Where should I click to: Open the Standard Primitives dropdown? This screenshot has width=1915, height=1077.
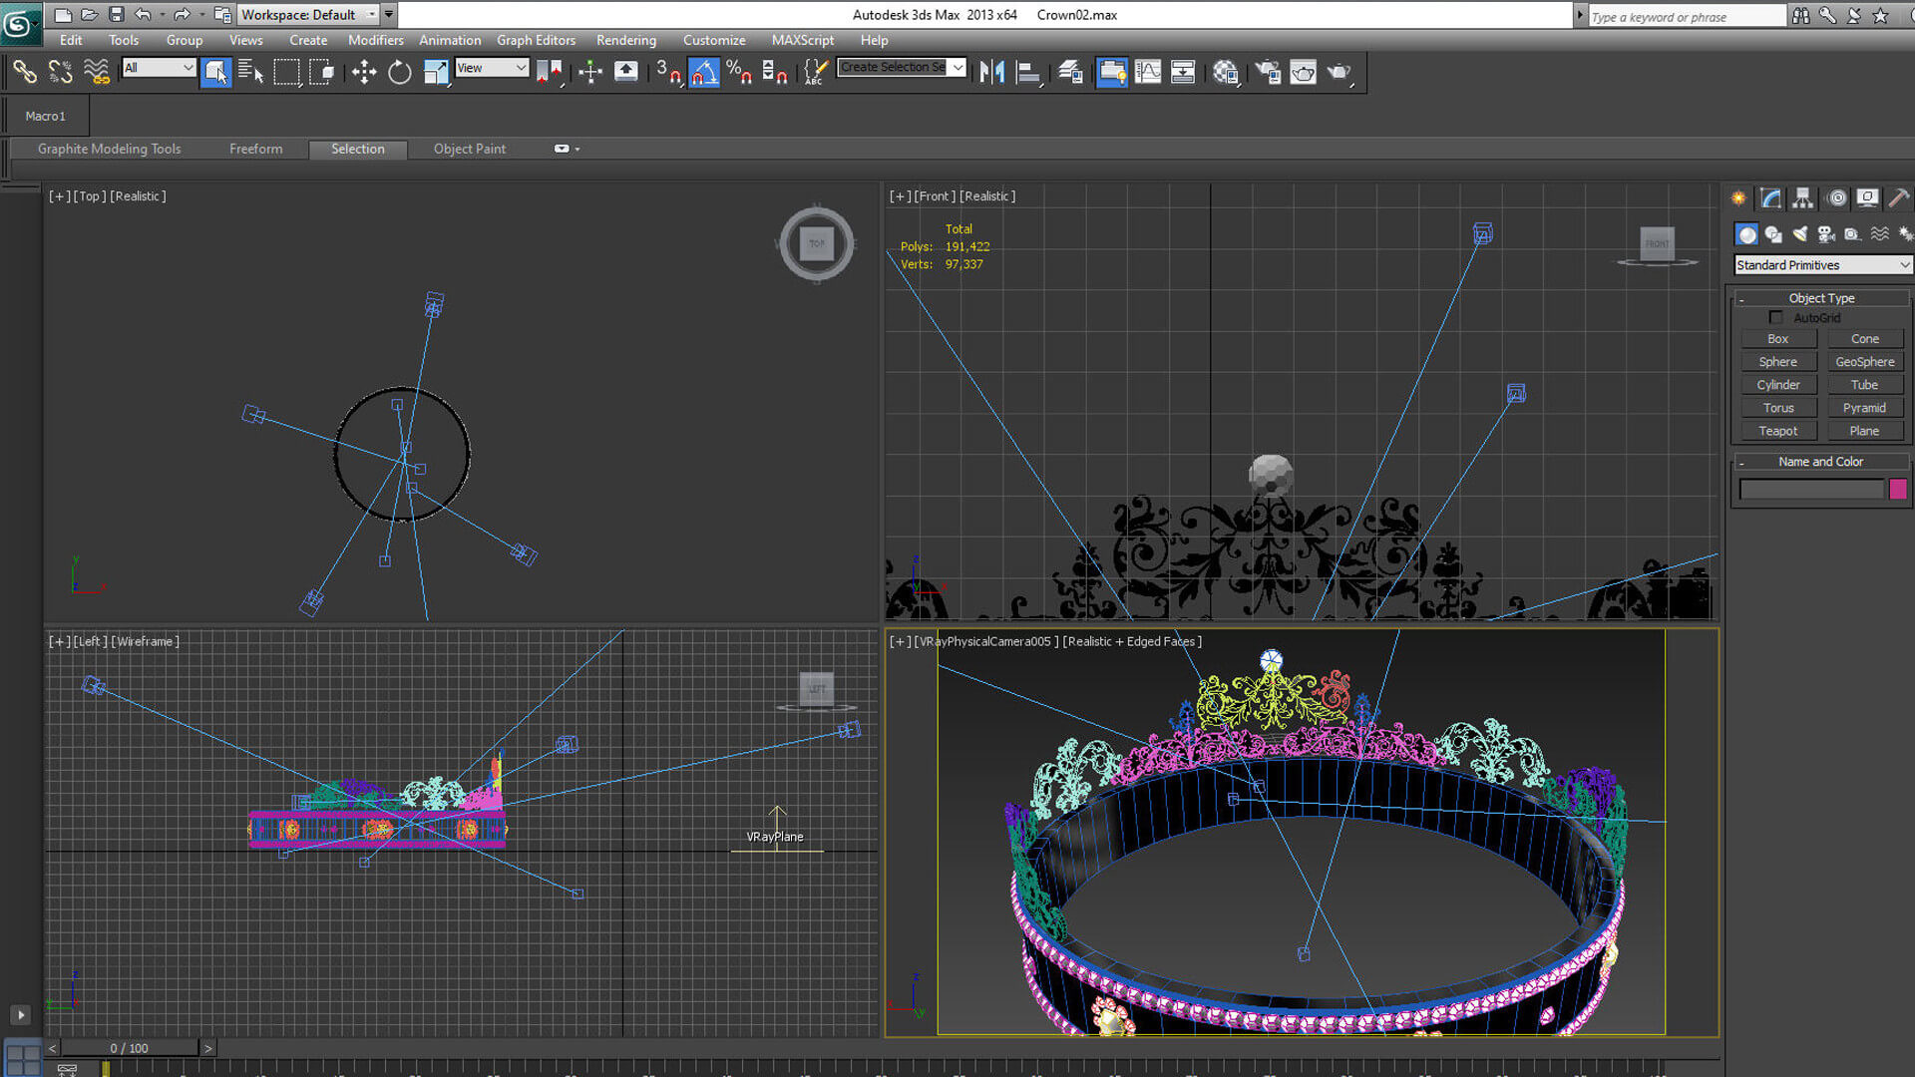[1822, 265]
